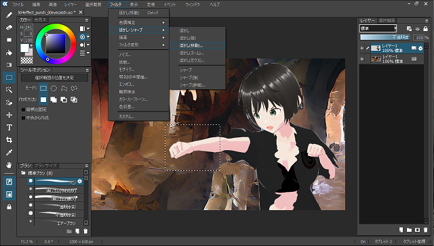Click the toolbox padlock icon
This screenshot has height=246, width=434.
9,207
